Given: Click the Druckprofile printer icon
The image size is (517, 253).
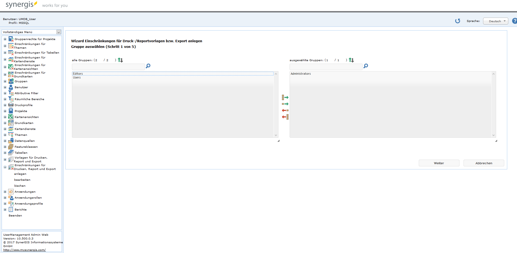Looking at the screenshot, I should (11, 105).
